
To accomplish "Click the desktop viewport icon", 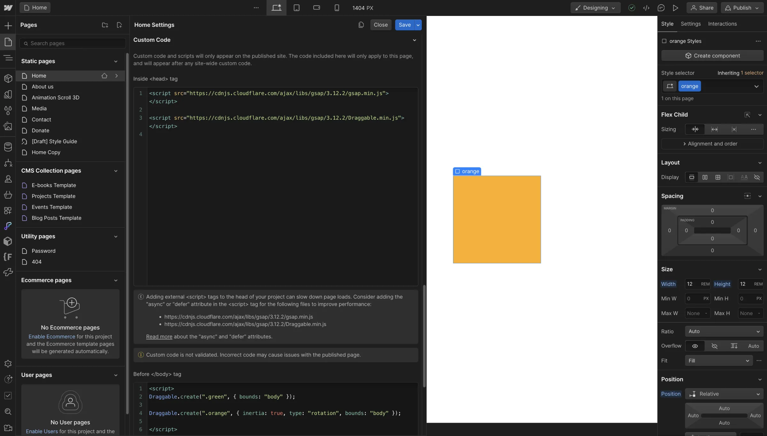I will tap(276, 7).
